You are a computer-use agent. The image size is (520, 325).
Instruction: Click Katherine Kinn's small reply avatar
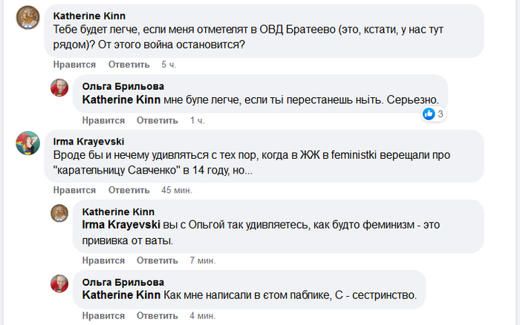tap(59, 214)
